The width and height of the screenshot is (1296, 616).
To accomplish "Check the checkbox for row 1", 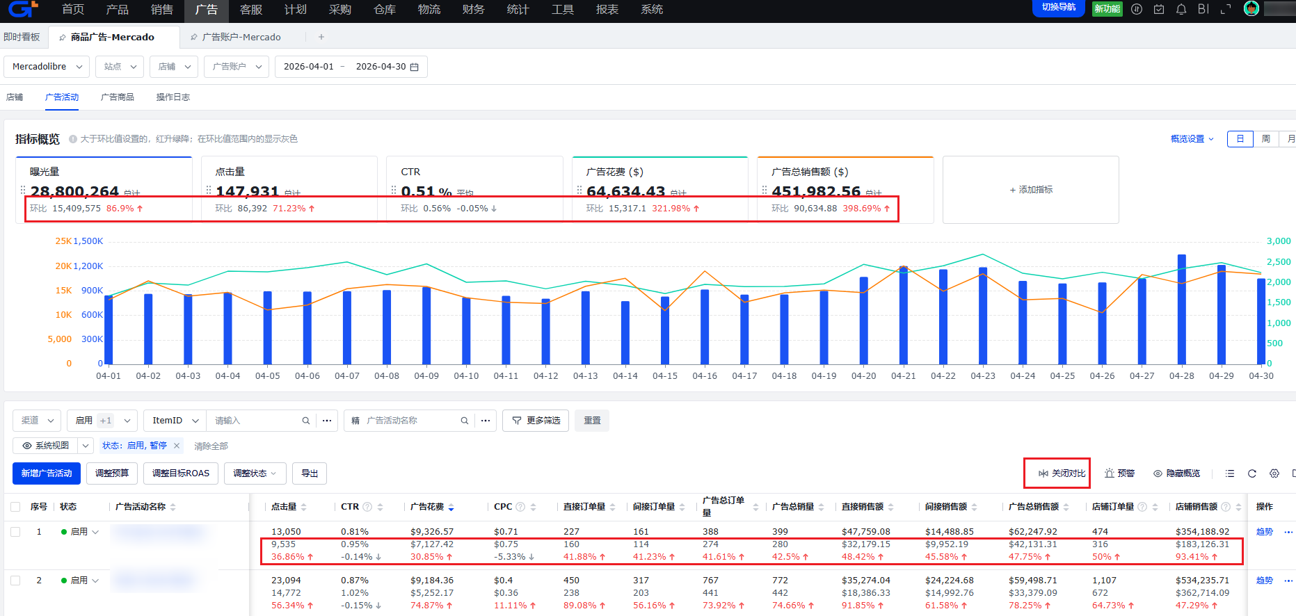I will click(15, 532).
